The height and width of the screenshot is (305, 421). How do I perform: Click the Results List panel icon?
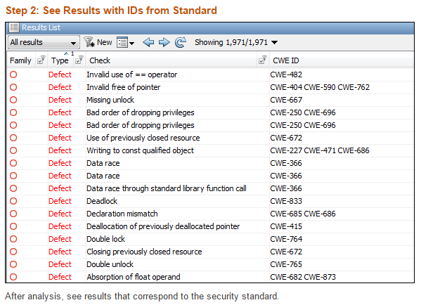click(13, 27)
